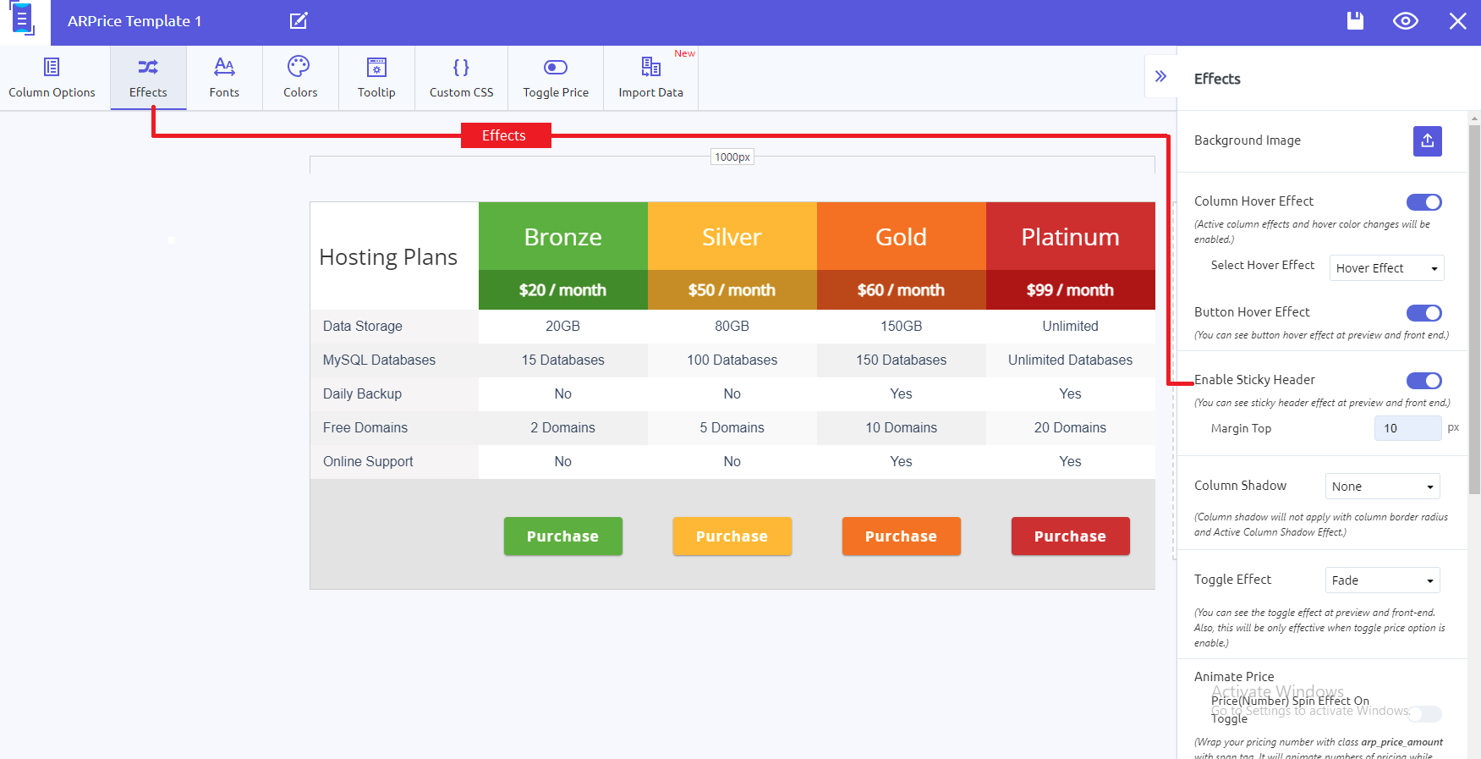The height and width of the screenshot is (759, 1481).
Task: Click the Hosting Plans caption title
Action: [388, 257]
